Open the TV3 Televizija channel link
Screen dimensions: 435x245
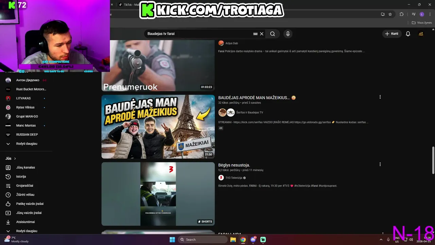tap(234, 178)
